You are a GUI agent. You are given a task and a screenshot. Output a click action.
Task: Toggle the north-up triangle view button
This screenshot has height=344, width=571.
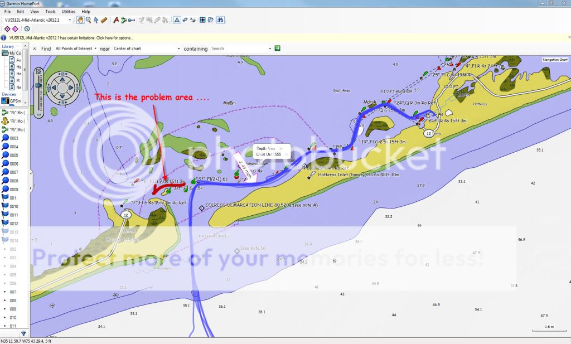point(176,20)
